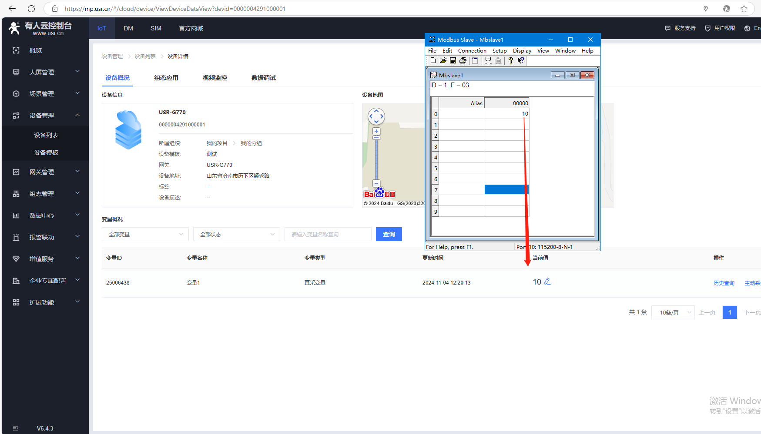The width and height of the screenshot is (761, 434).
Task: Click the pencil edit icon beside value 10
Action: [x=547, y=282]
